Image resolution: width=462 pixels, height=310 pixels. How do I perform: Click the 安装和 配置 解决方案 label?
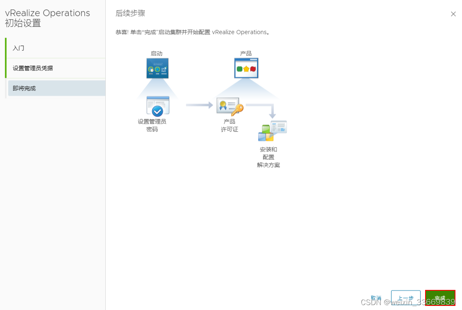point(269,157)
